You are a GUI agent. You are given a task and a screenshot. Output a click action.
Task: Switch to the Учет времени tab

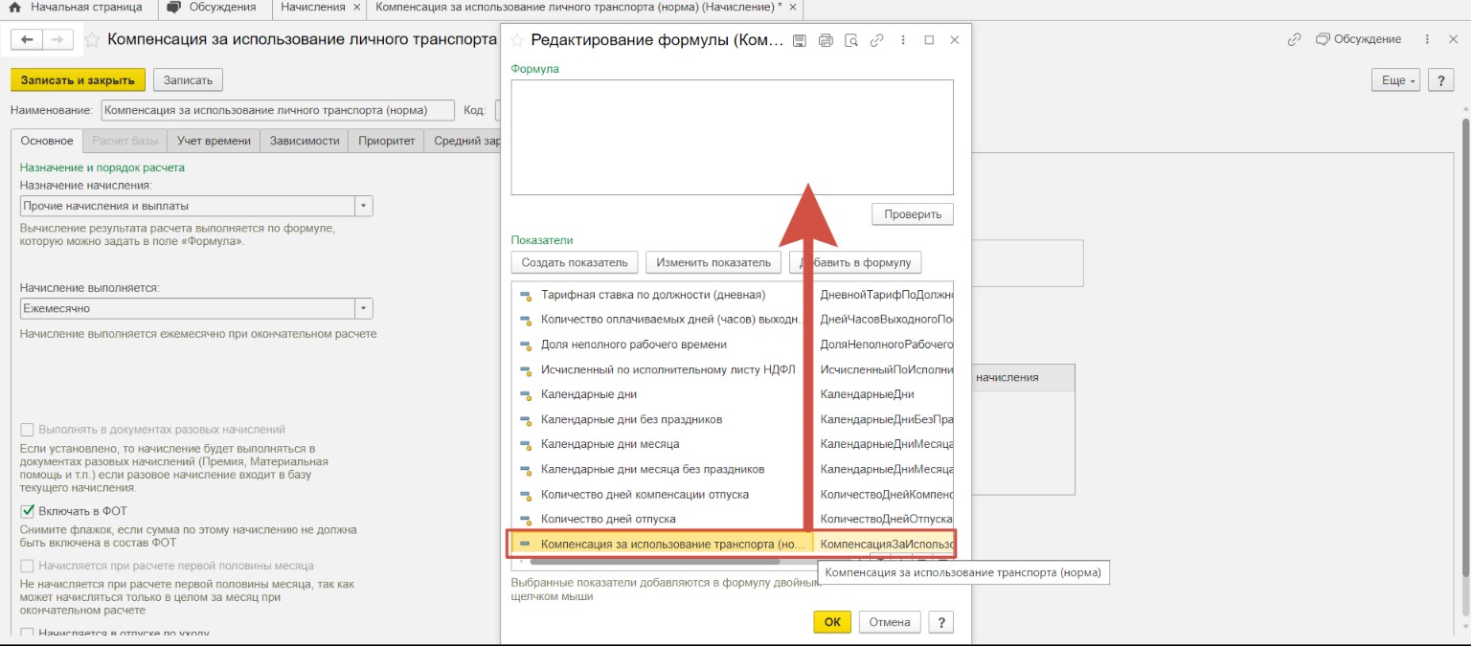coord(214,141)
